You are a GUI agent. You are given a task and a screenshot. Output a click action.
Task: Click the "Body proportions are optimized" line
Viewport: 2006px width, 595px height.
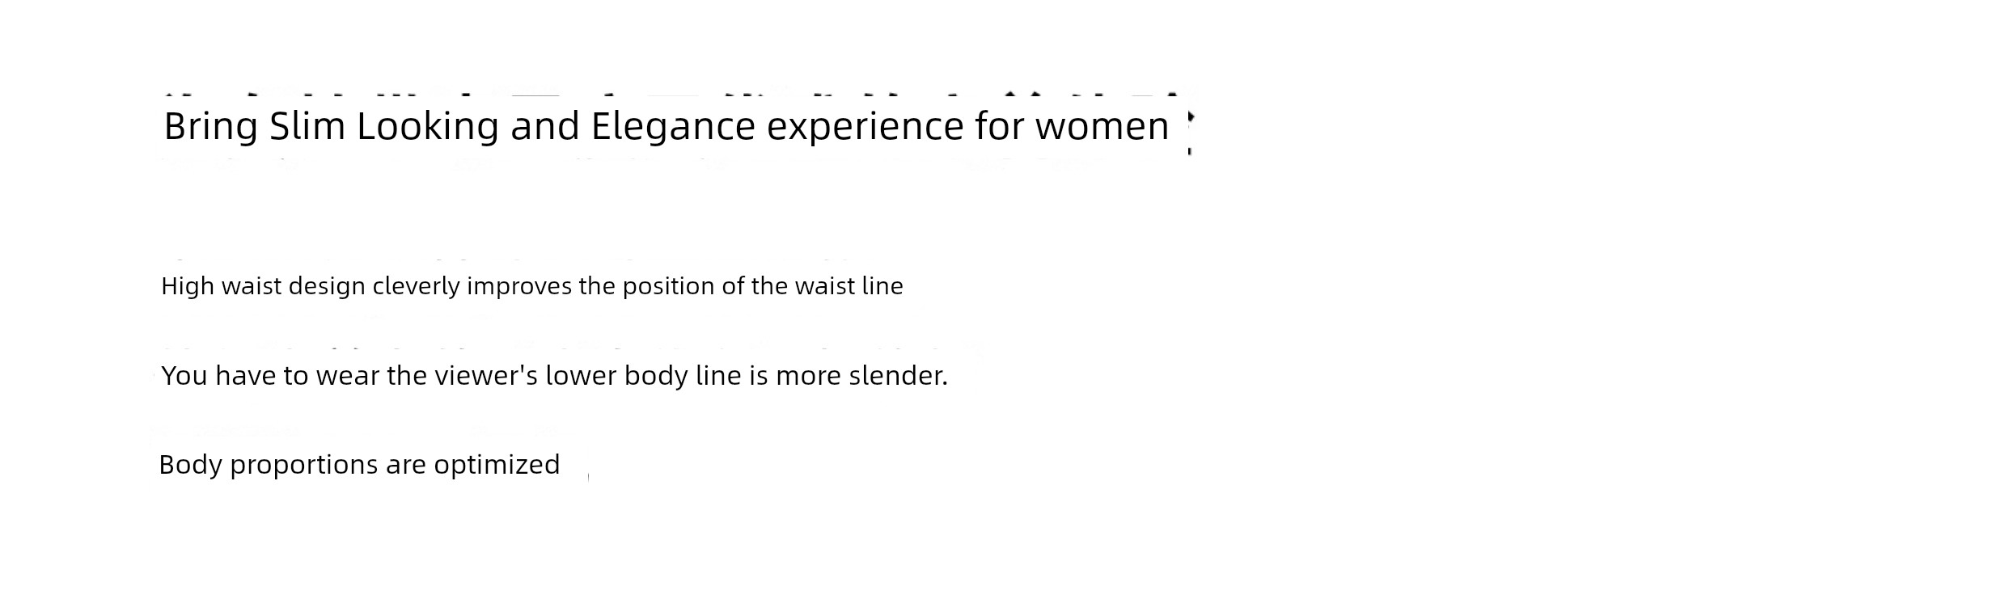tap(359, 465)
